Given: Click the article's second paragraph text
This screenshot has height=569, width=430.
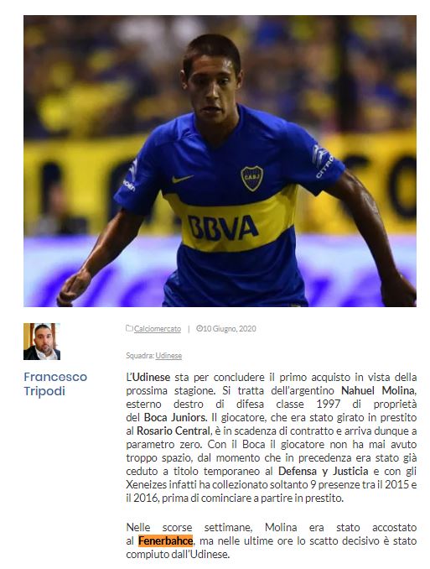Looking at the screenshot, I should 272,540.
